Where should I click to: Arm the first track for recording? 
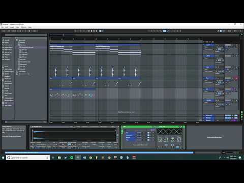click(236, 45)
